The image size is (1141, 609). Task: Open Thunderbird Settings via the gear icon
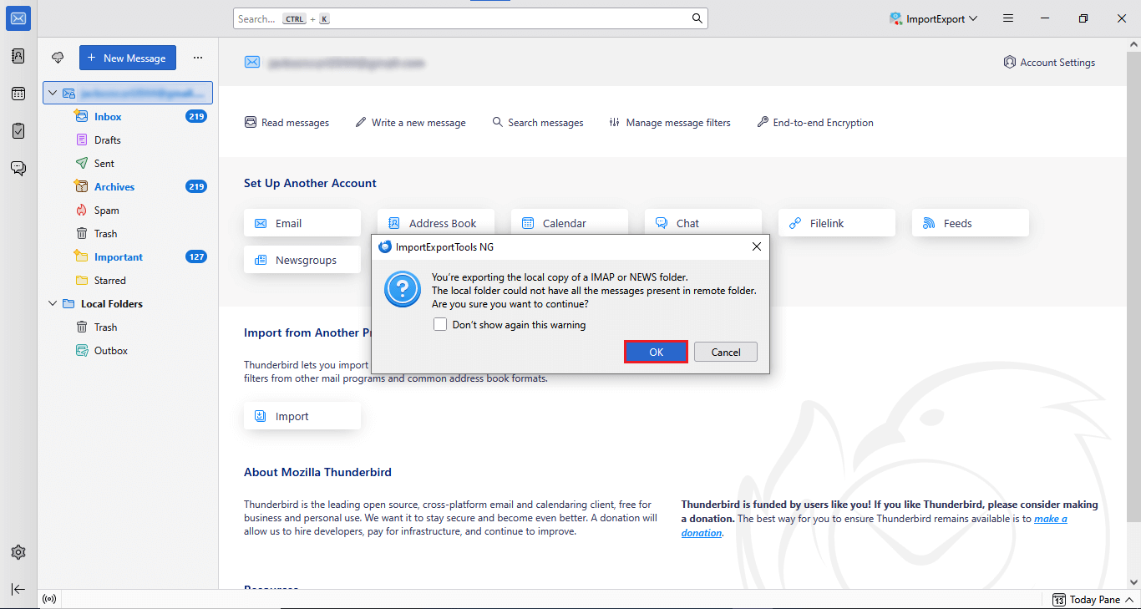pos(18,551)
